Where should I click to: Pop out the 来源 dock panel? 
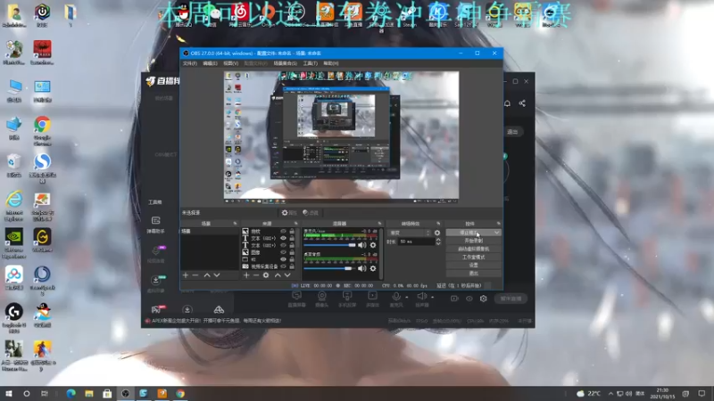[x=296, y=224]
